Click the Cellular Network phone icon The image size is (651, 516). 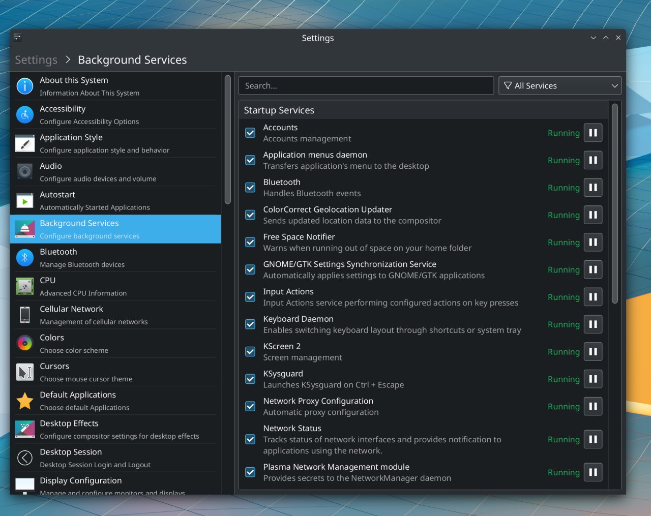[x=24, y=315]
